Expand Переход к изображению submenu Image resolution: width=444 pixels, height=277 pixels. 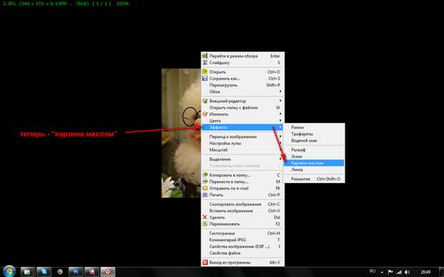tap(243, 137)
